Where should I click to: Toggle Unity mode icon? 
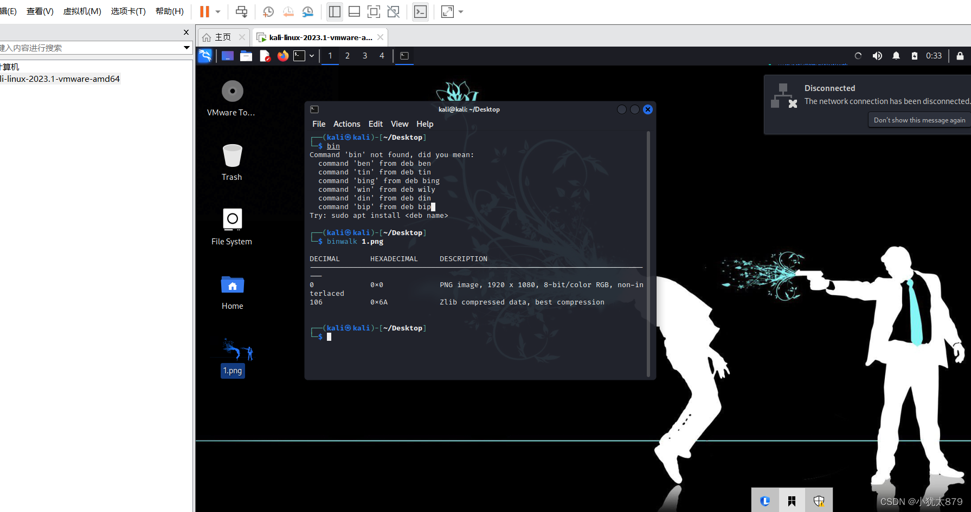[x=394, y=11]
